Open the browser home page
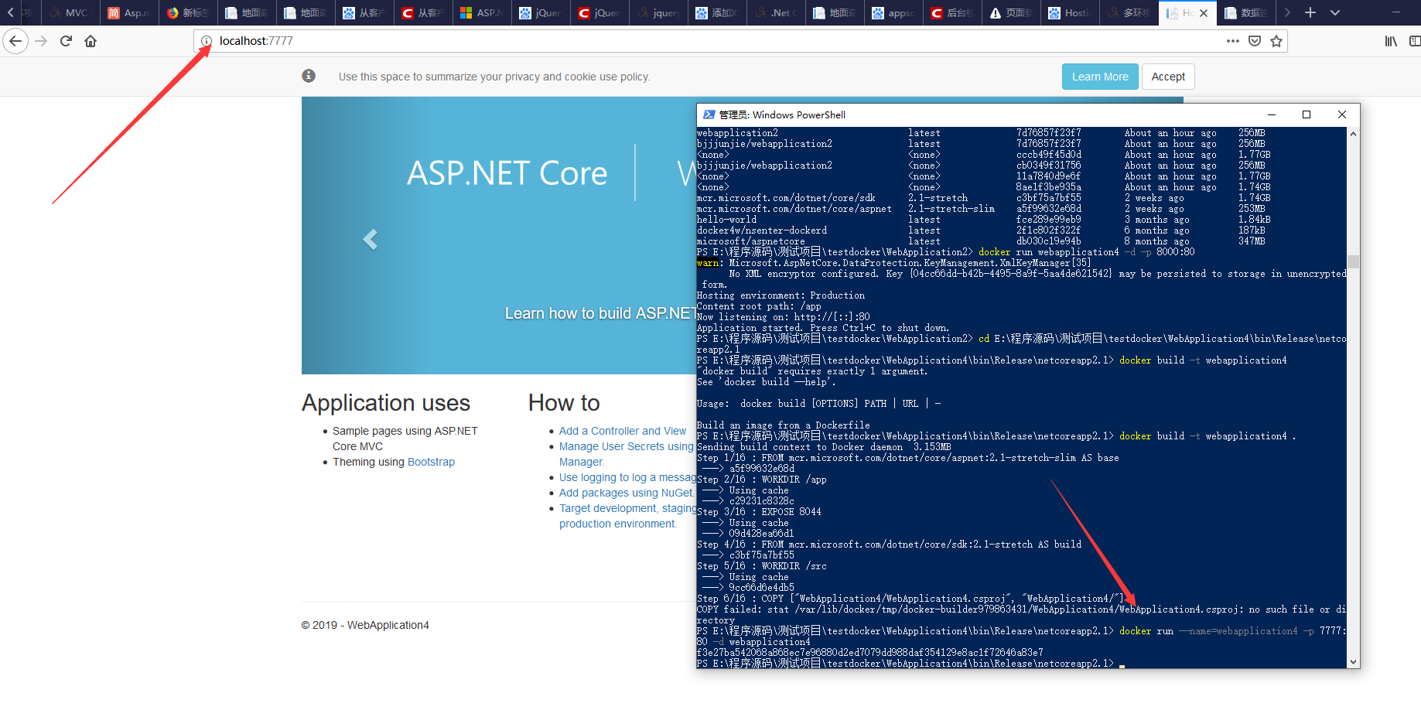Image resolution: width=1421 pixels, height=717 pixels. pos(91,41)
